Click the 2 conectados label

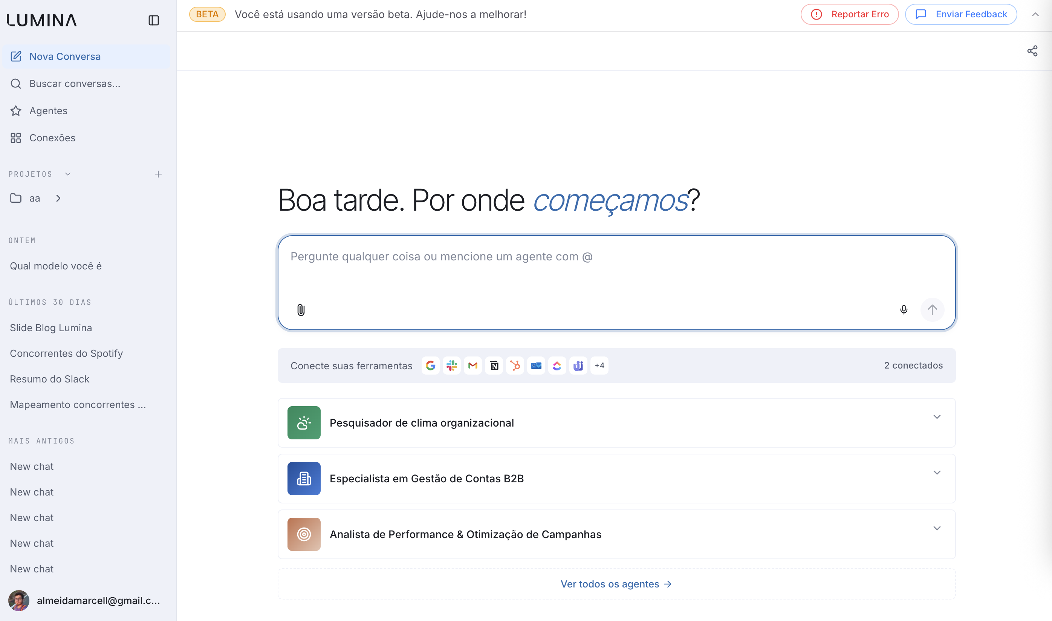pos(913,365)
